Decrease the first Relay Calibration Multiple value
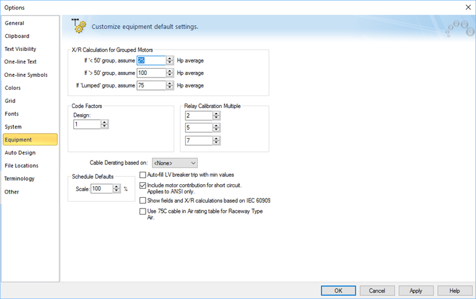This screenshot has height=299, width=476. [x=216, y=118]
